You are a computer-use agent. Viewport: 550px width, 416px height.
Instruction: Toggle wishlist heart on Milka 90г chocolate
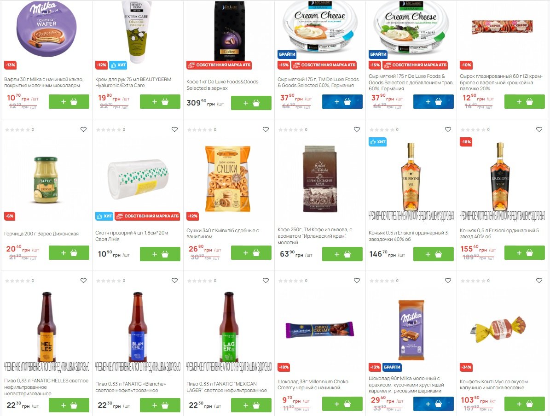pyautogui.click(x=448, y=281)
